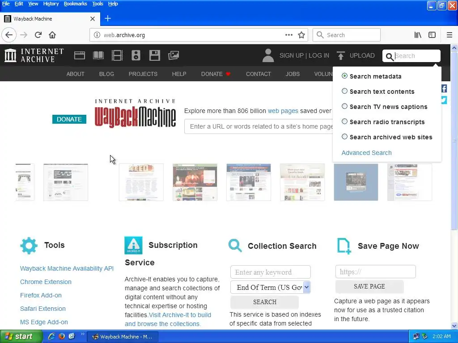The width and height of the screenshot is (458, 343).
Task: Open the View menu
Action: tap(33, 4)
